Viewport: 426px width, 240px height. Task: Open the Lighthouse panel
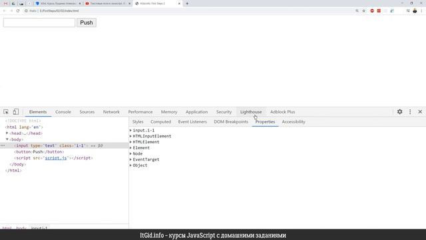click(x=251, y=112)
